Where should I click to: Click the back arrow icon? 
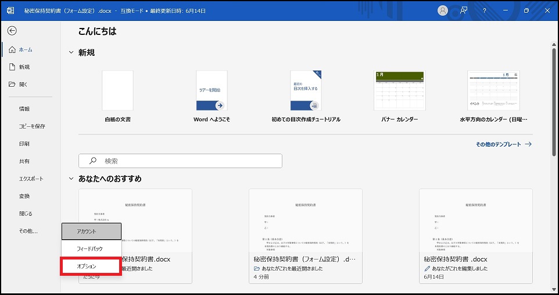coord(12,31)
